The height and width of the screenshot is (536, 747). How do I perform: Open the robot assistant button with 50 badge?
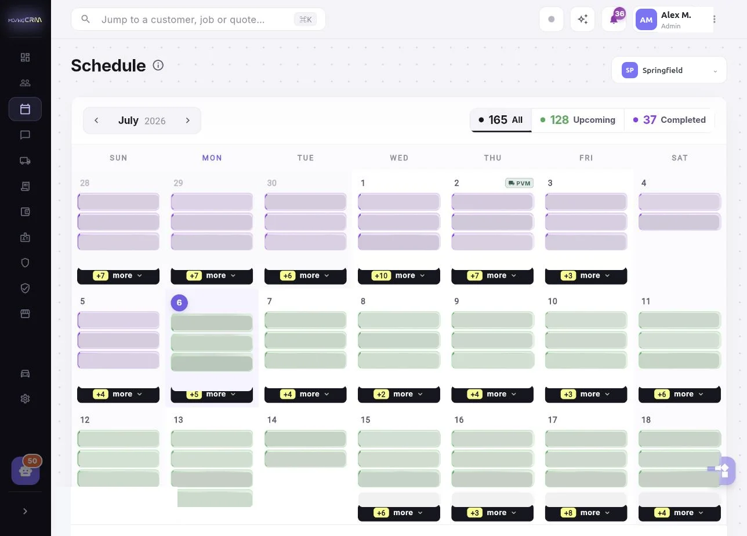[x=26, y=471]
